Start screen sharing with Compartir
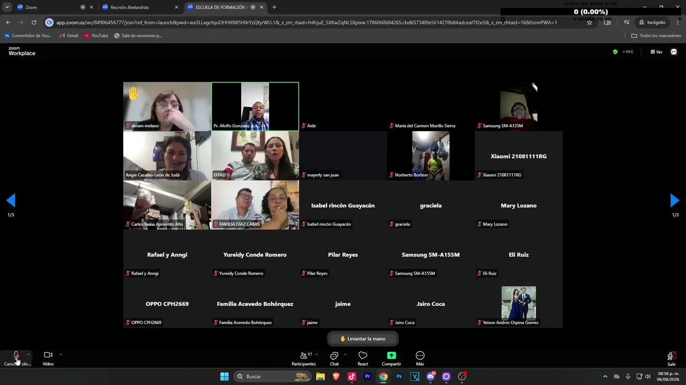This screenshot has width=686, height=385. (391, 358)
